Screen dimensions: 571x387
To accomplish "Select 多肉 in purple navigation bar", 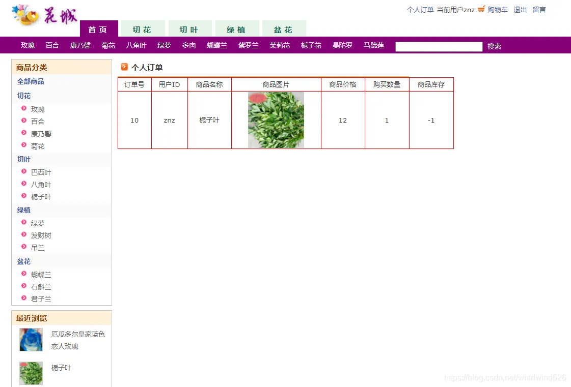I will tap(189, 45).
